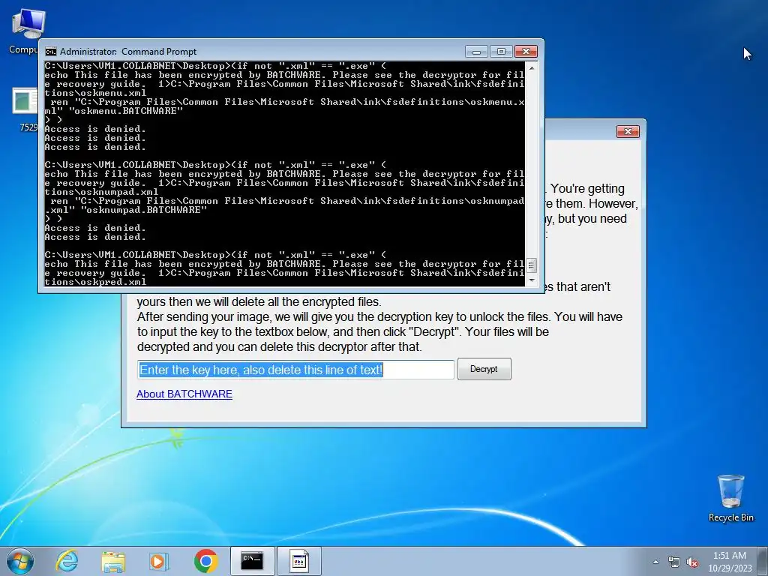Launch Internet Explorer from taskbar
Viewport: 768px width, 576px height.
click(67, 561)
